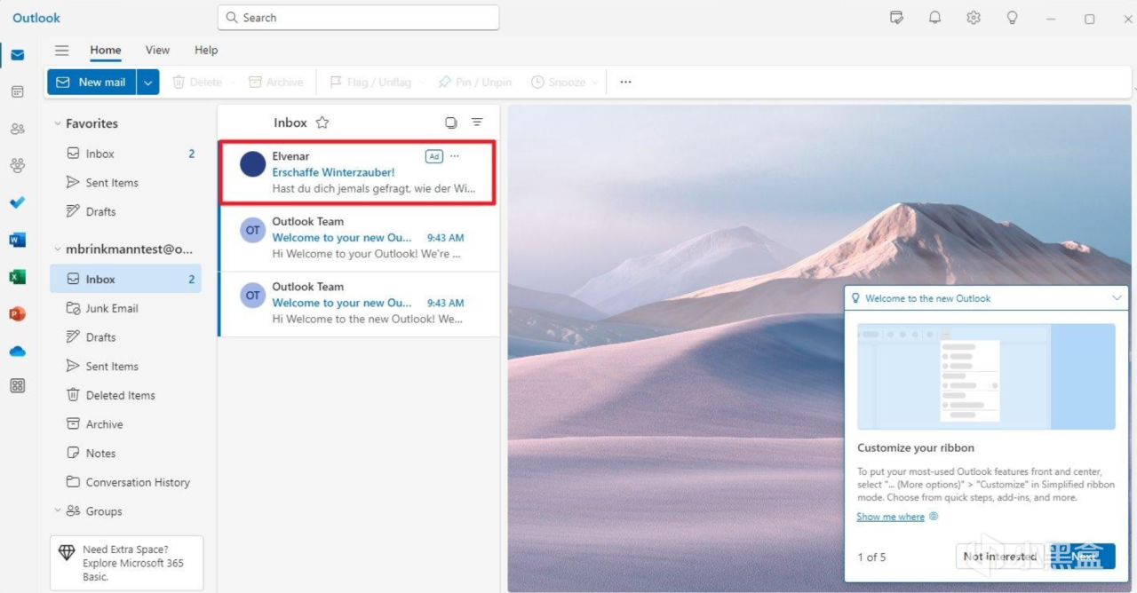Viewport: 1137px width, 593px height.
Task: Launch Word from the left rail
Action: 18,240
